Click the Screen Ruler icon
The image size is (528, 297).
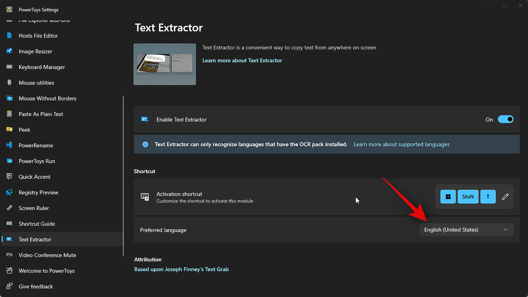pos(10,208)
